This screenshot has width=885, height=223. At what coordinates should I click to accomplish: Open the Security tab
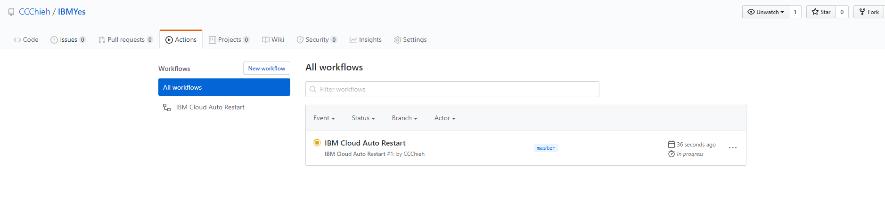pyautogui.click(x=317, y=39)
